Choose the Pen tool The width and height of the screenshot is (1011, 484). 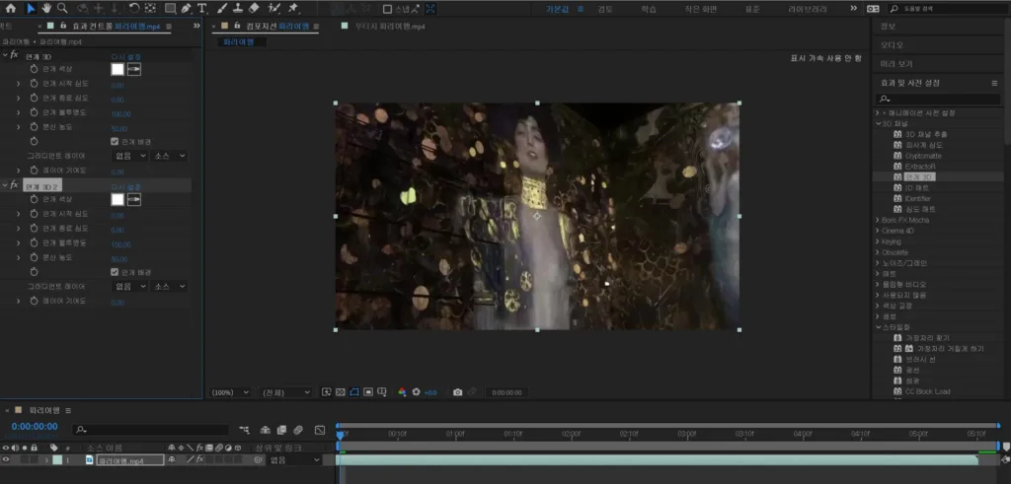coord(186,8)
